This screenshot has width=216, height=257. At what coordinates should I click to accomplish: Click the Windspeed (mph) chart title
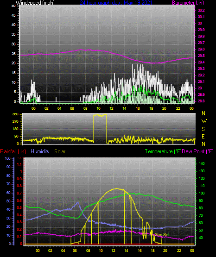(35, 2)
